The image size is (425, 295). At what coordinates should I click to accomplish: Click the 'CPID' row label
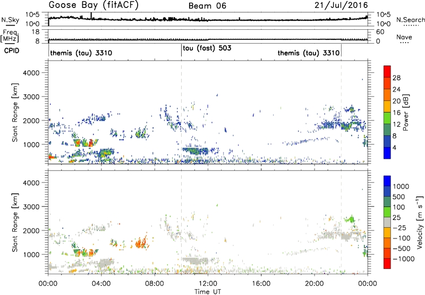pos(12,51)
